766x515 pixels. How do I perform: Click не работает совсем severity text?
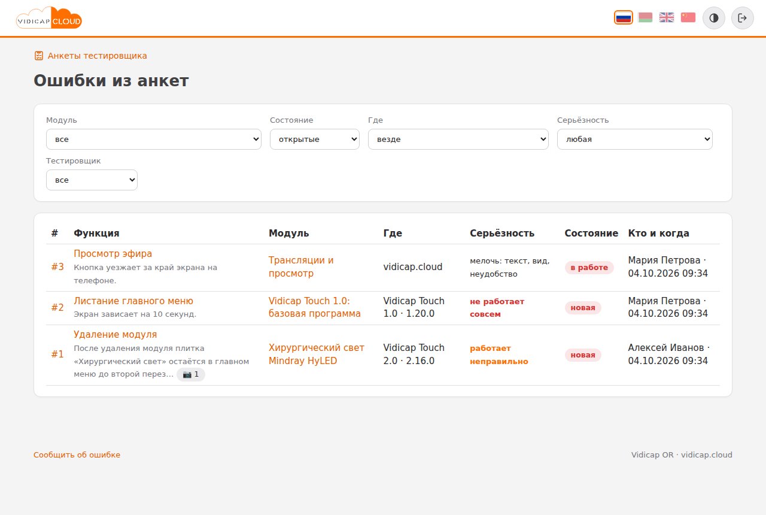(497, 308)
